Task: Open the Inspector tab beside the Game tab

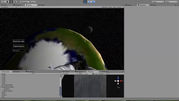Action: tap(17, 5)
